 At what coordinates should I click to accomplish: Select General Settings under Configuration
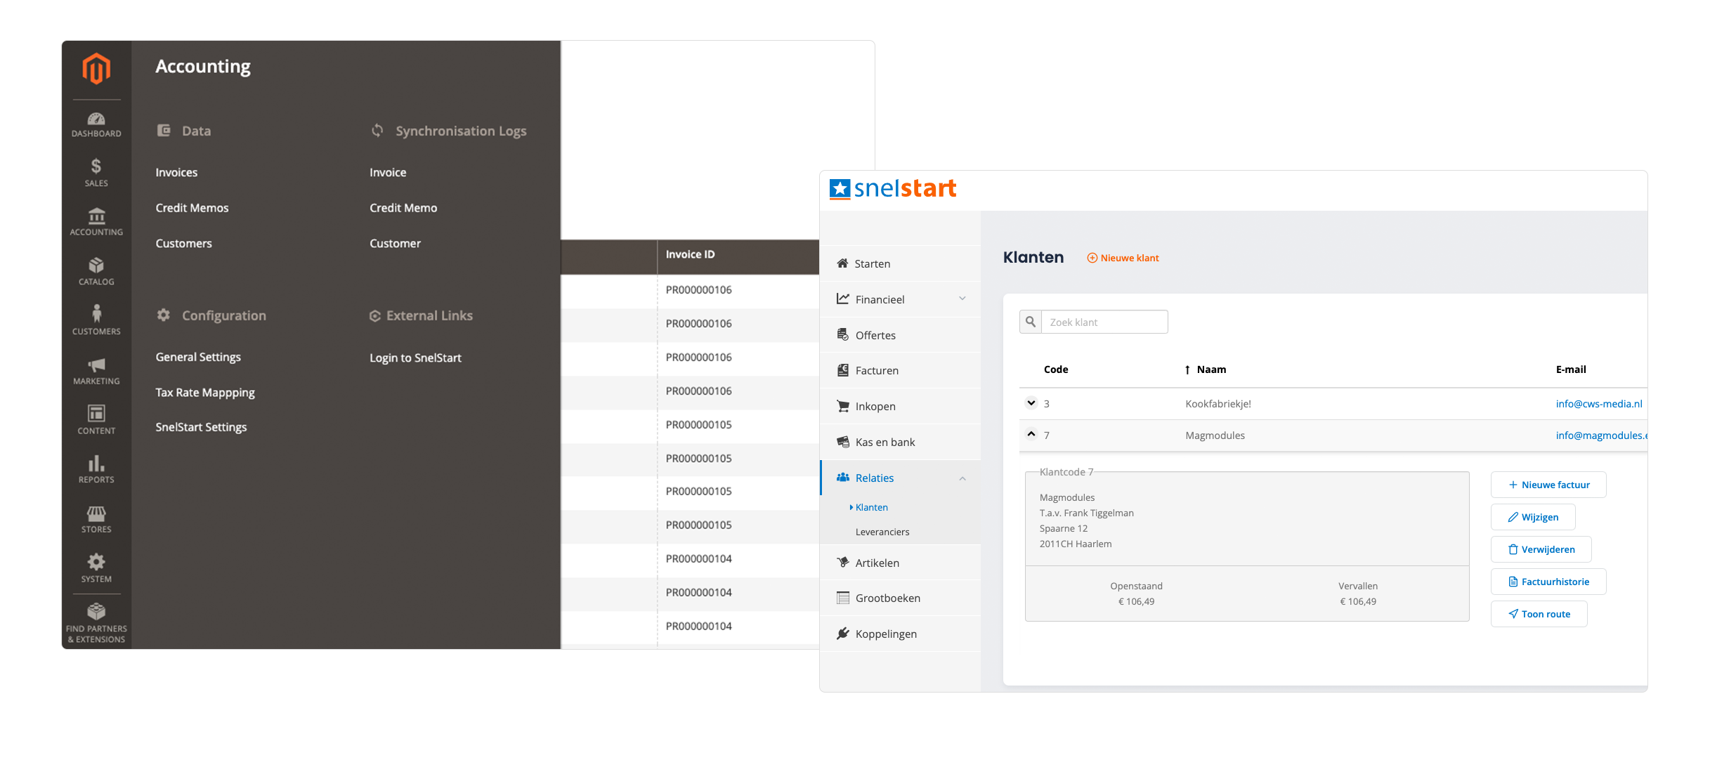point(197,356)
